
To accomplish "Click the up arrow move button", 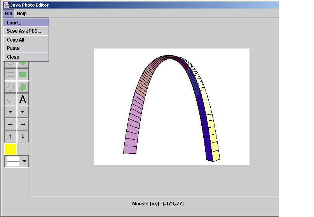I will tap(10, 137).
